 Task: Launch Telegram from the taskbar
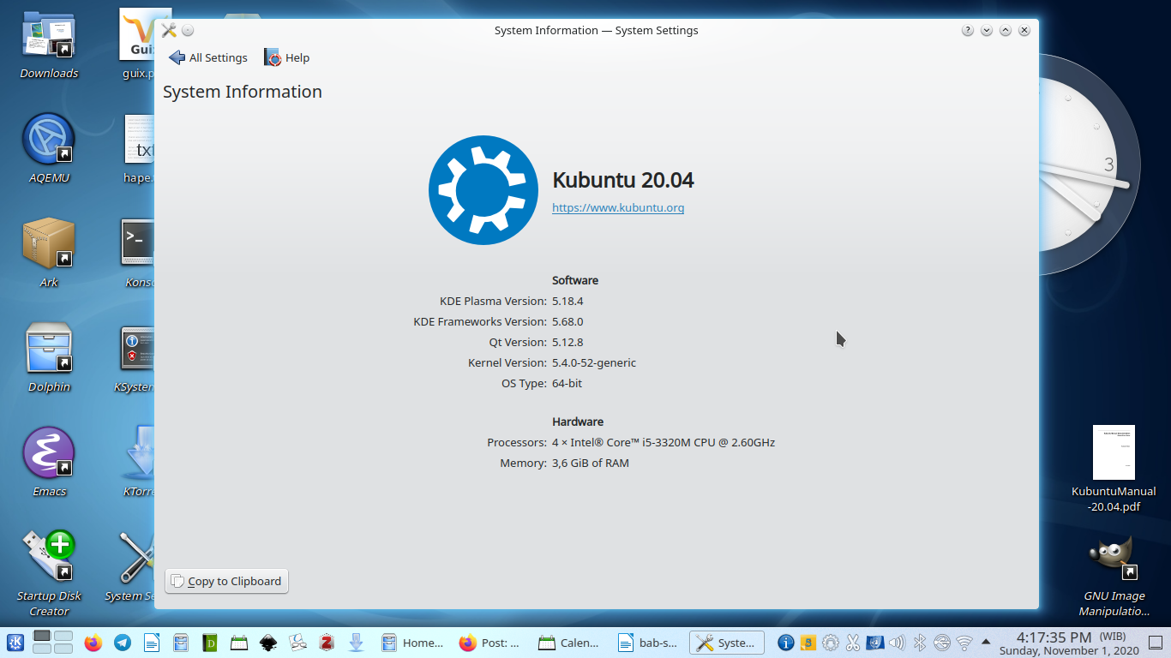tap(123, 643)
